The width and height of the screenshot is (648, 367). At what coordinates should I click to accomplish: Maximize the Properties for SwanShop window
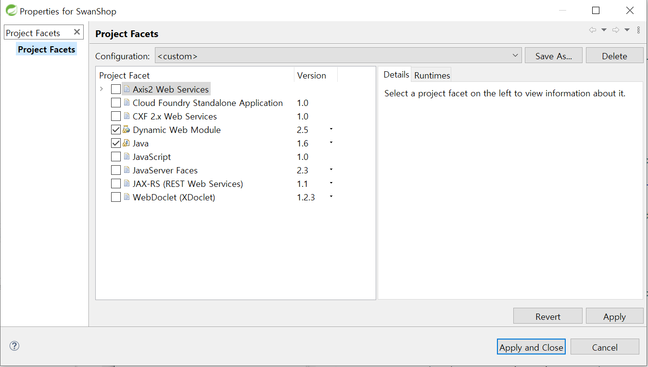click(596, 10)
